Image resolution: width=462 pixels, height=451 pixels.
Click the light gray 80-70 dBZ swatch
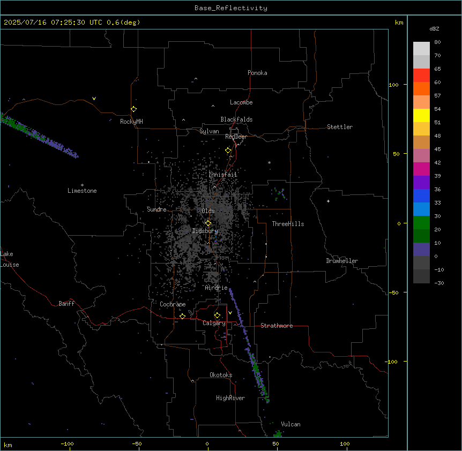[421, 48]
